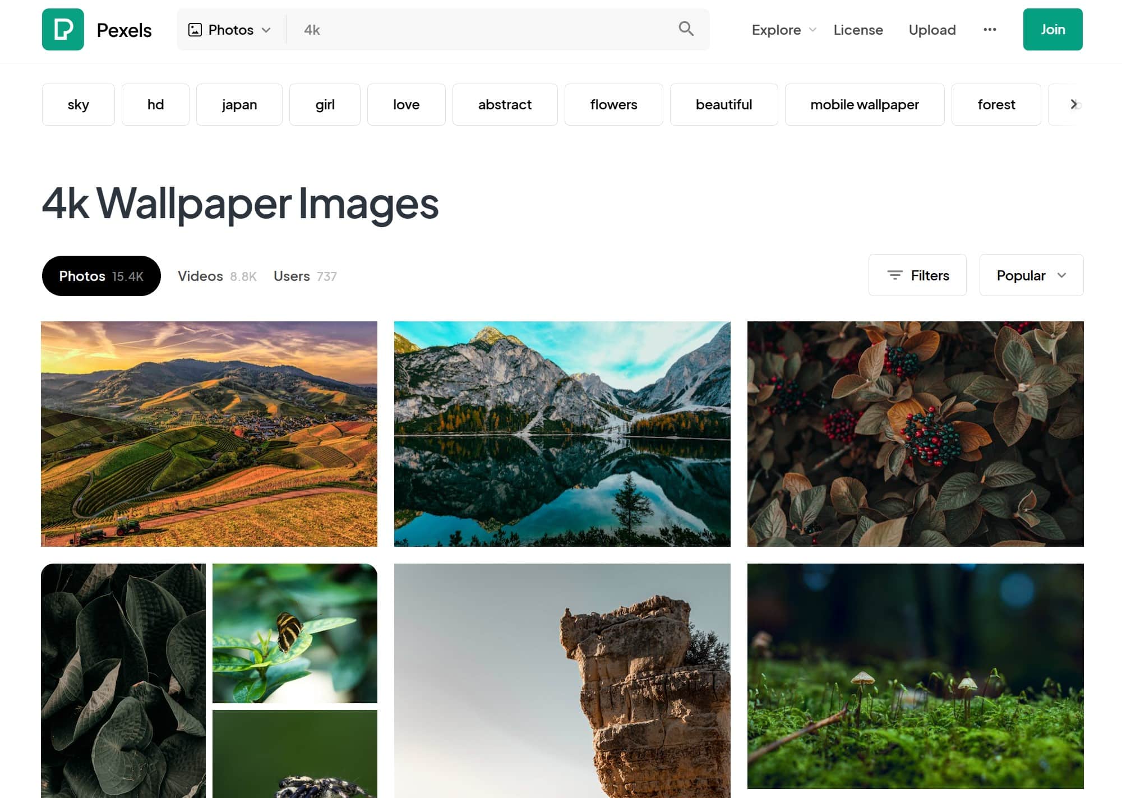The width and height of the screenshot is (1122, 798).
Task: Open the butterfly on leaf photo
Action: [x=294, y=633]
